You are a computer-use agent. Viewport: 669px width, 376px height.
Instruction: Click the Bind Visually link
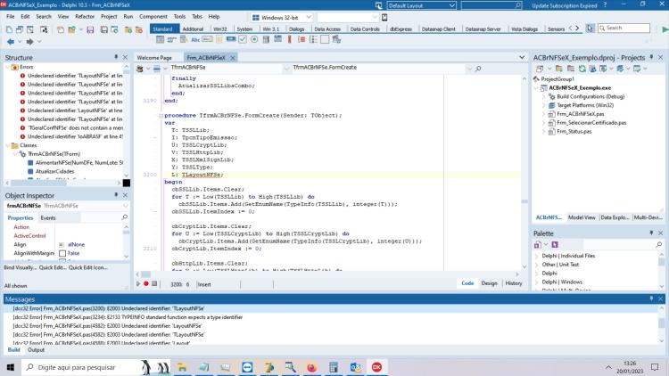coord(20,267)
